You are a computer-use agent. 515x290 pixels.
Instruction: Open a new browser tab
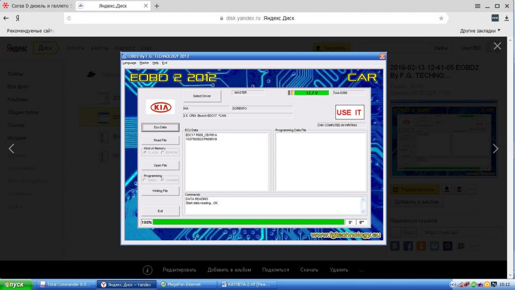click(157, 6)
